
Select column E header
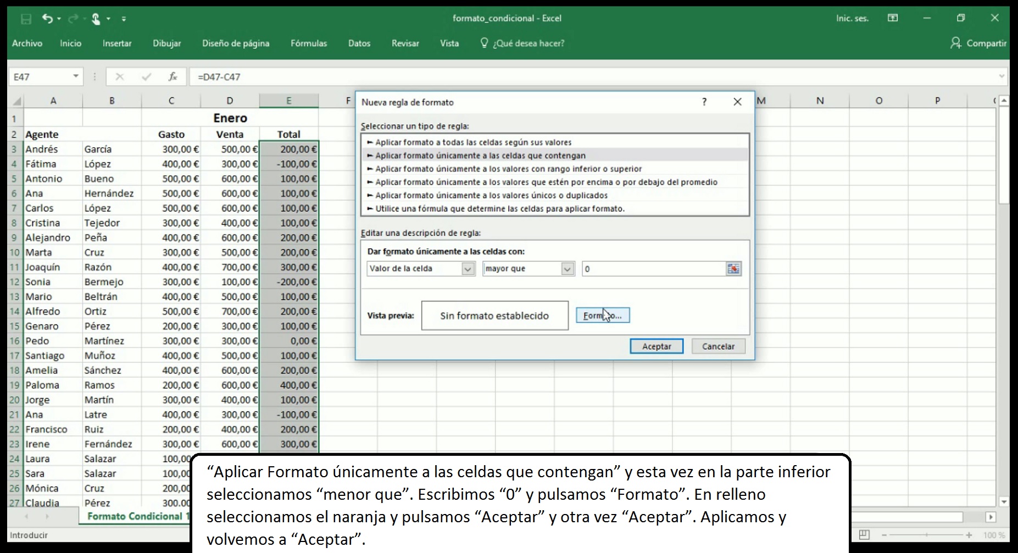tap(289, 100)
